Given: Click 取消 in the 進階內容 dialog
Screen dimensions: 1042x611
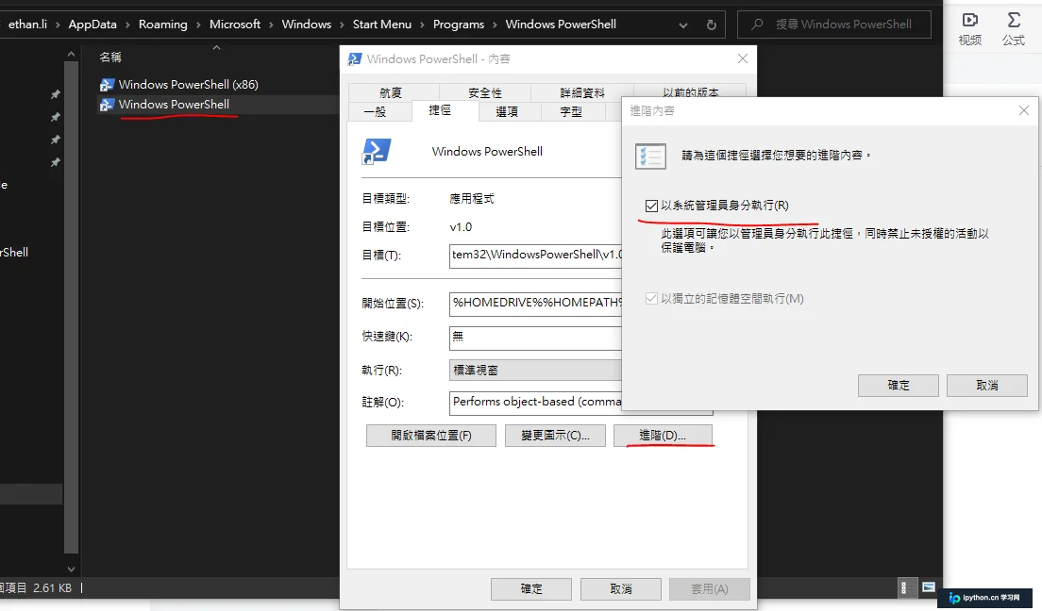Looking at the screenshot, I should [987, 386].
